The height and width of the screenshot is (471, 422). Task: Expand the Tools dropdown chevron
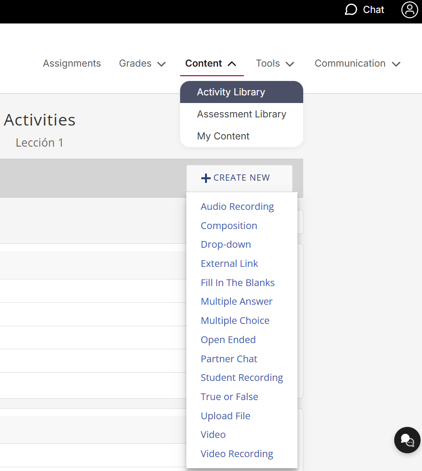290,64
